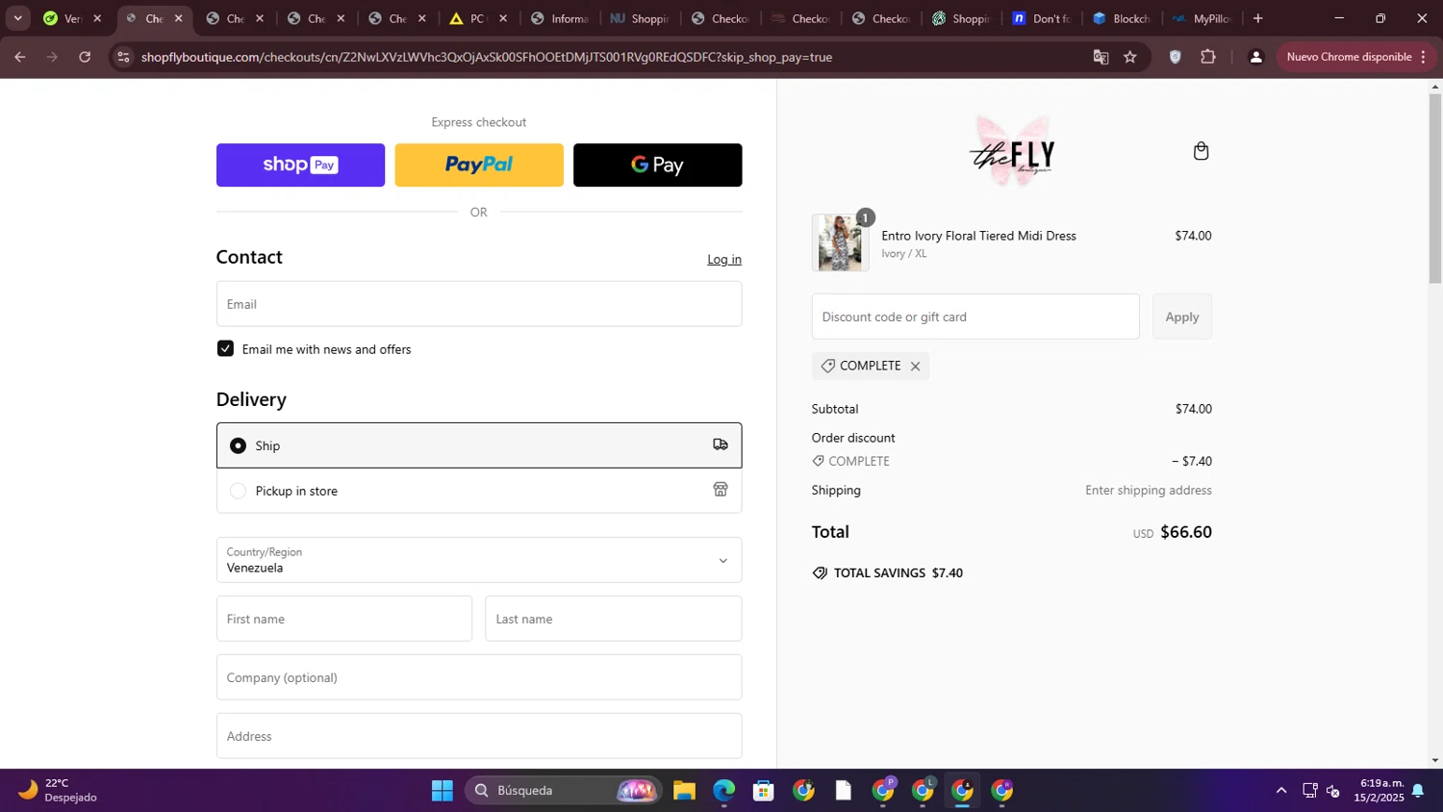
Task: Switch to the NU Shopping tab
Action: click(640, 18)
